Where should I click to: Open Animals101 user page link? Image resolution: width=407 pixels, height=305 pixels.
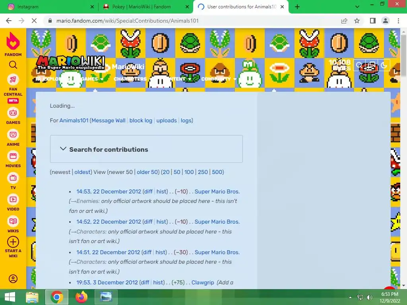pos(74,120)
